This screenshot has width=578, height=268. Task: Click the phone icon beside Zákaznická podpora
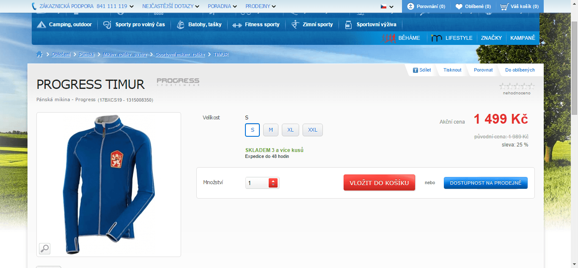click(34, 6)
